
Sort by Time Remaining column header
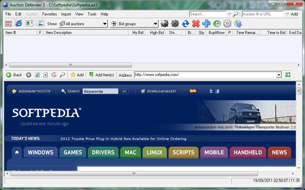(247, 33)
